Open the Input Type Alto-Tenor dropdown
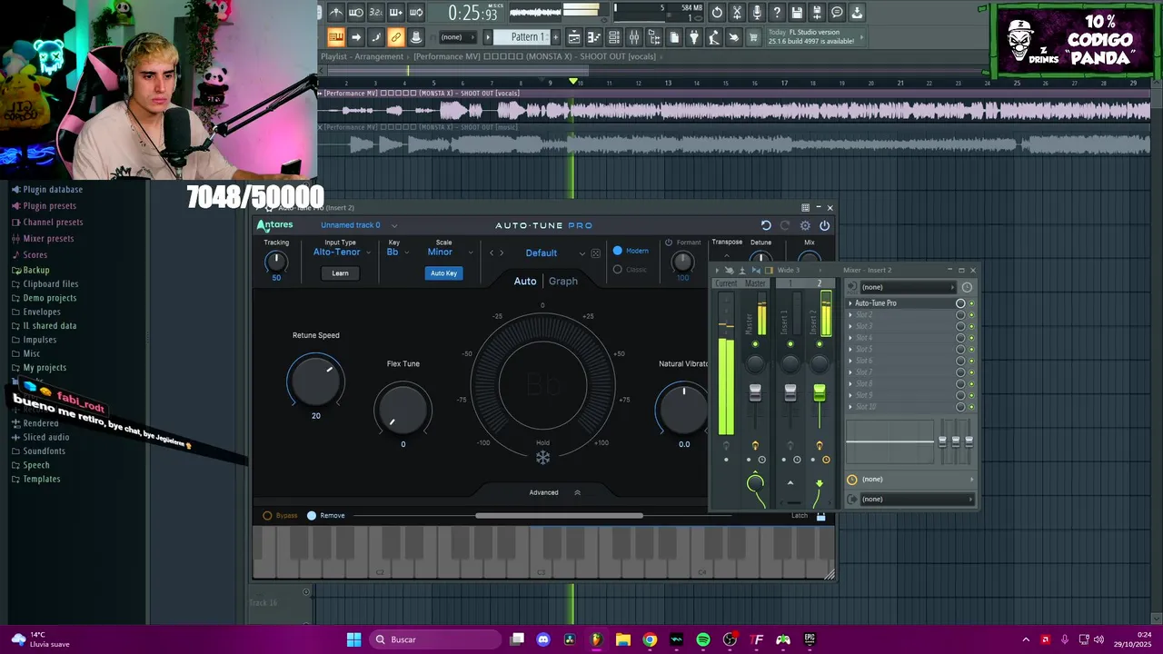This screenshot has width=1163, height=654. 342,252
